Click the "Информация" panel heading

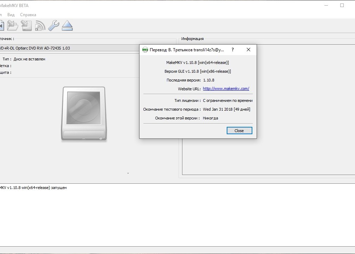(193, 39)
